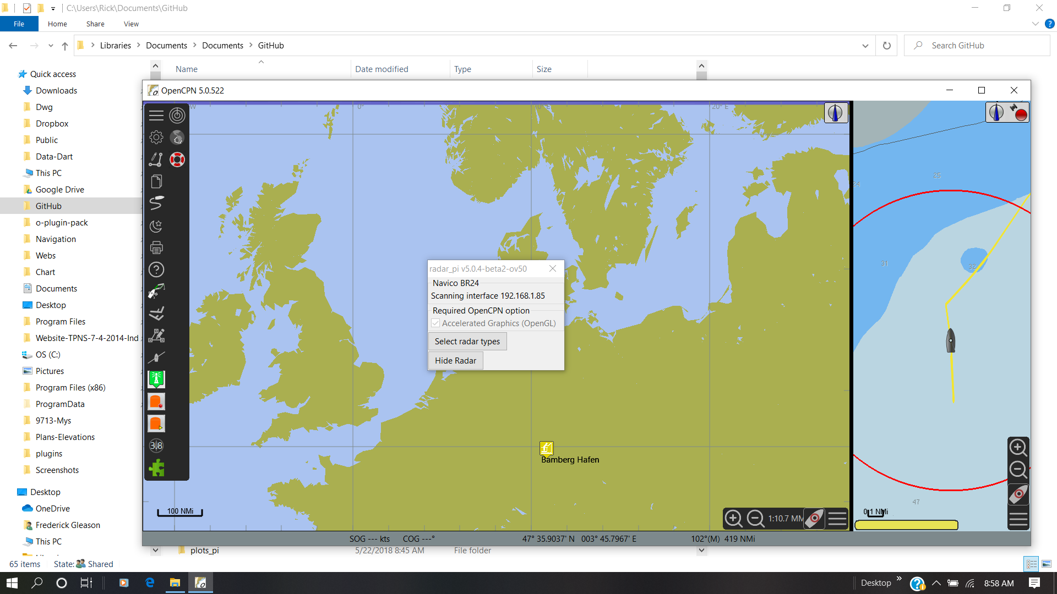Viewport: 1057px width, 594px height.
Task: Toggle follow-ship icon in right chart
Action: coord(1018,494)
